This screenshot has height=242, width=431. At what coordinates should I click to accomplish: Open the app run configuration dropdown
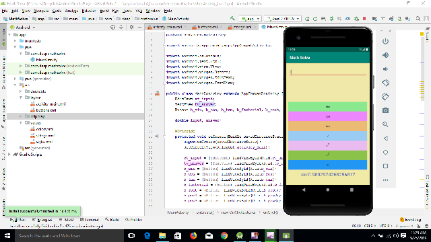(x=250, y=19)
